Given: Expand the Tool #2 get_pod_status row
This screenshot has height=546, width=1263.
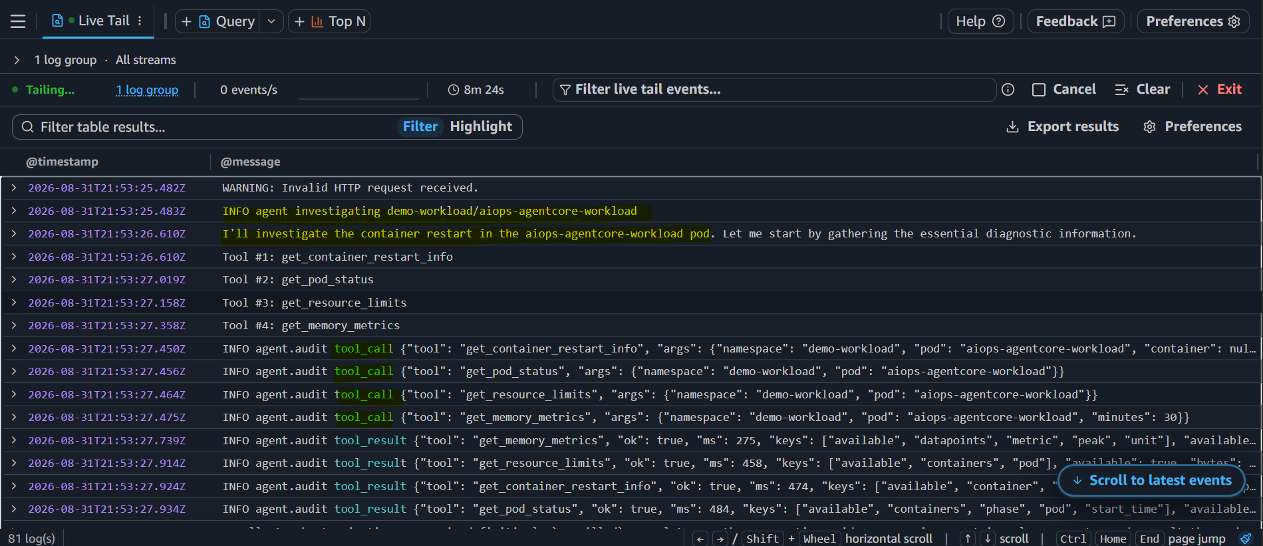Looking at the screenshot, I should pyautogui.click(x=13, y=280).
